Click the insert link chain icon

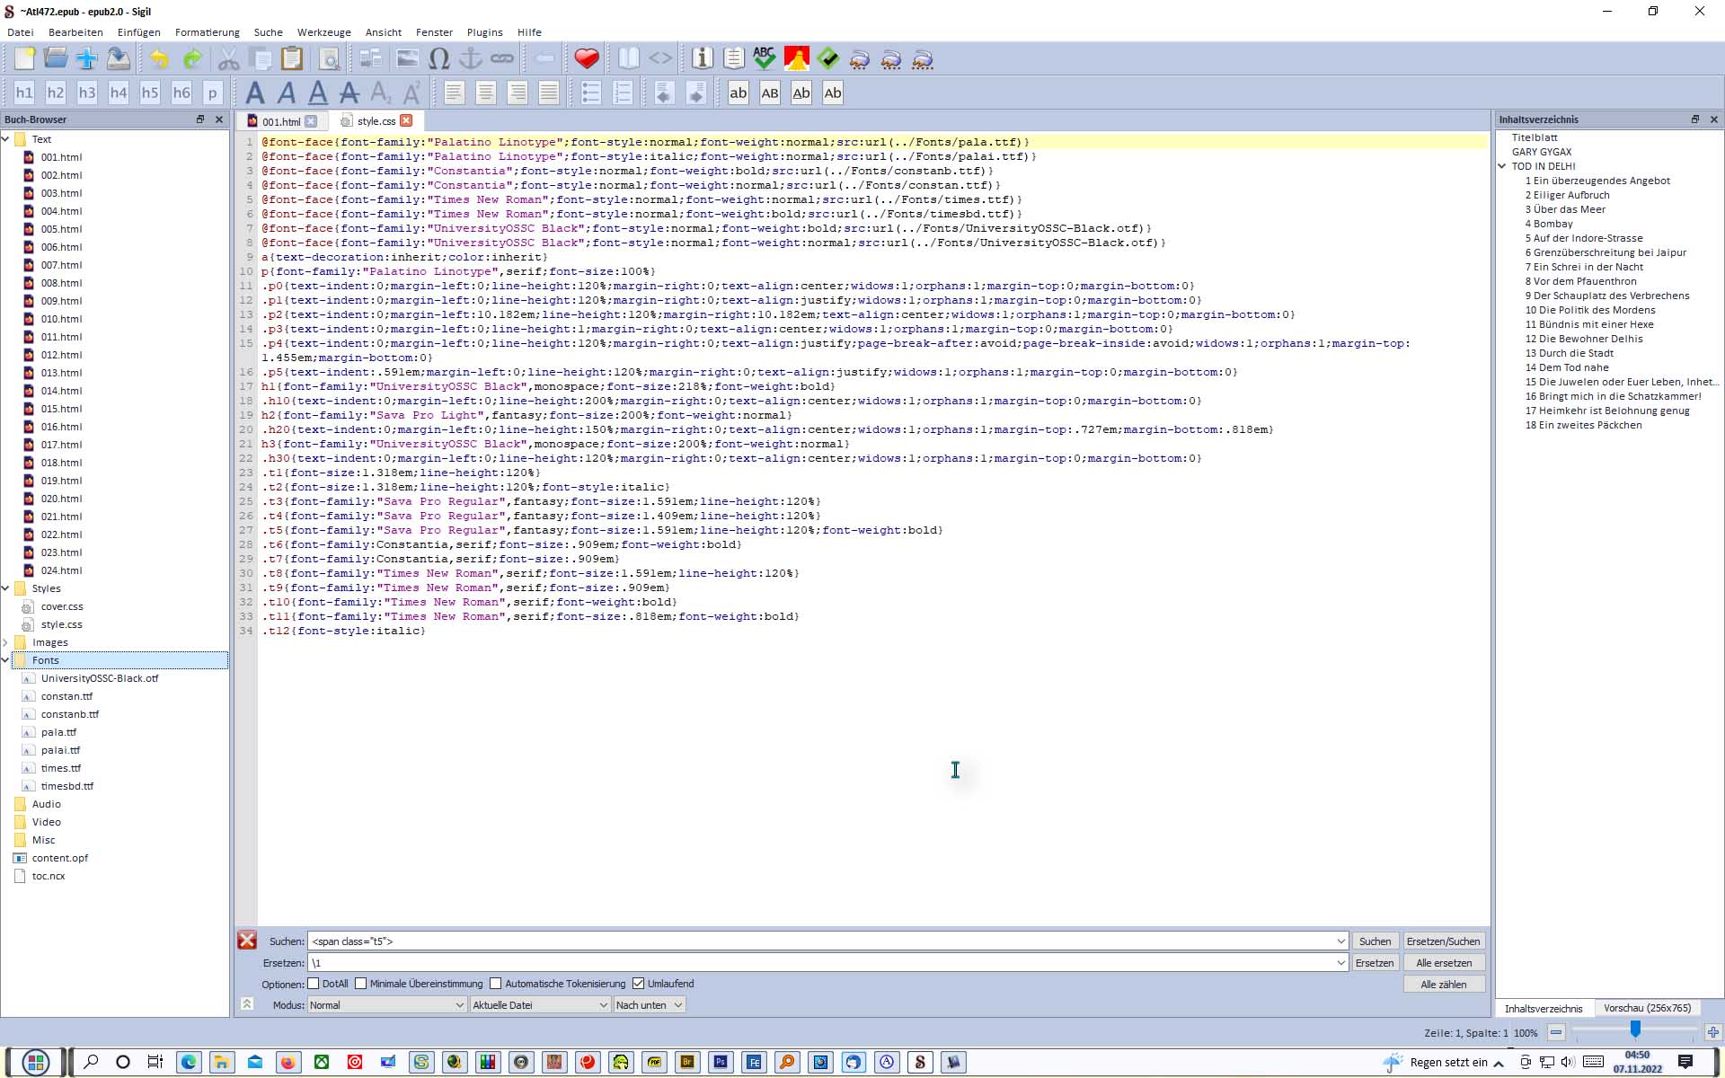502,59
